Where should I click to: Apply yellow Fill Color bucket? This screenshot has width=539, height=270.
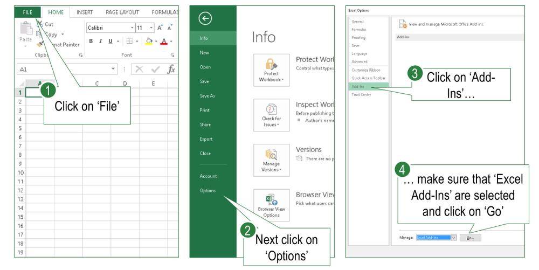[149, 41]
